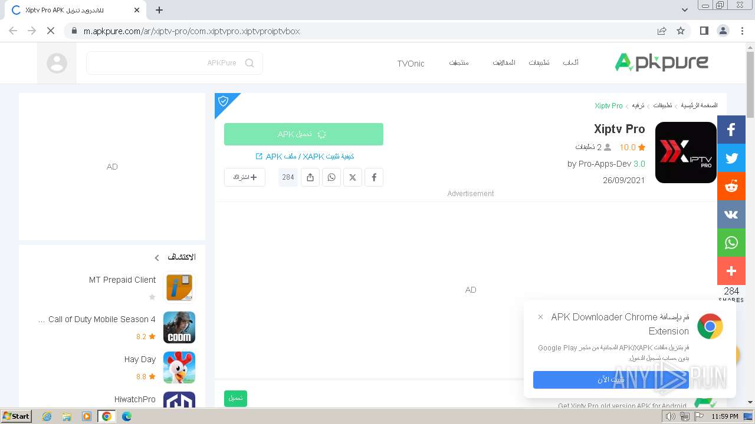755x424 pixels.
Task: Click the address bar URL
Action: point(192,31)
